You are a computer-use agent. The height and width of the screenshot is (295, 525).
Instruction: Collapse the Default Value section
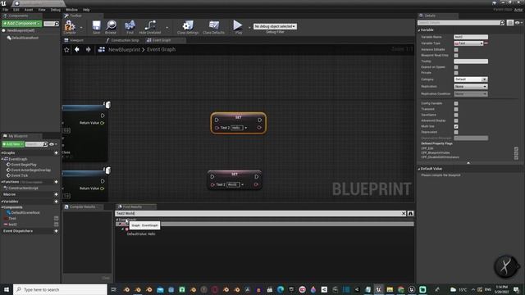tap(419, 169)
